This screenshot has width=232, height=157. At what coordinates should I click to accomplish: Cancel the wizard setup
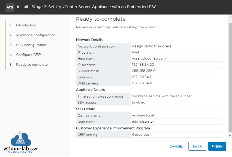pos(176,146)
